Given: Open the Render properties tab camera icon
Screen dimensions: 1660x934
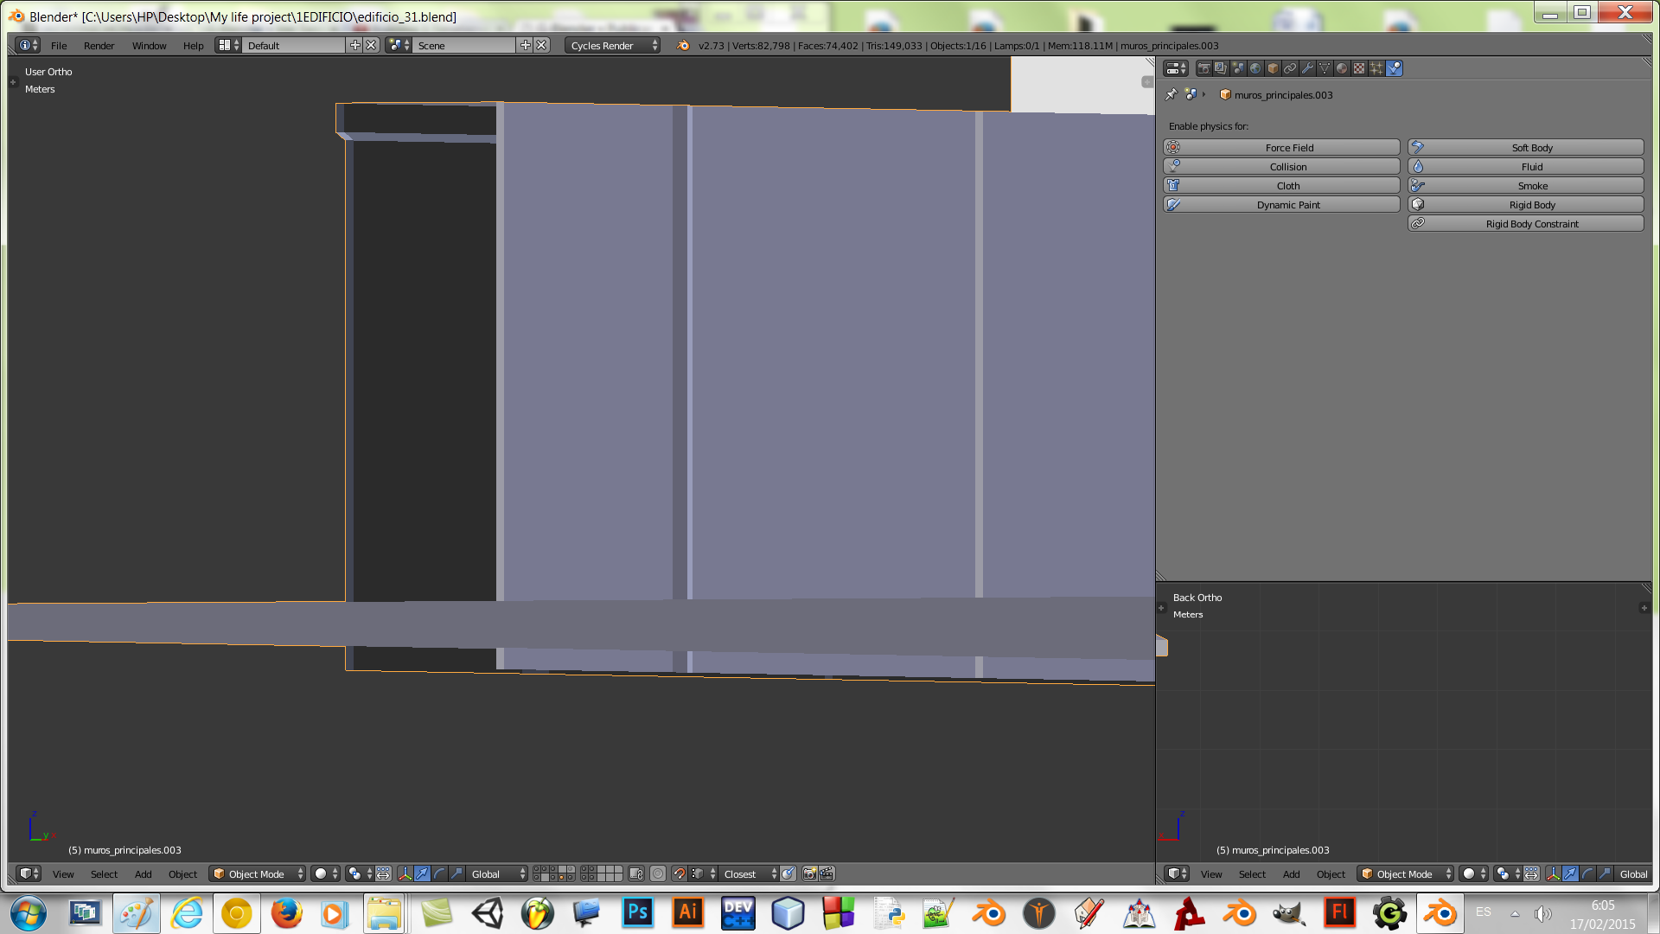Looking at the screenshot, I should click(1204, 68).
